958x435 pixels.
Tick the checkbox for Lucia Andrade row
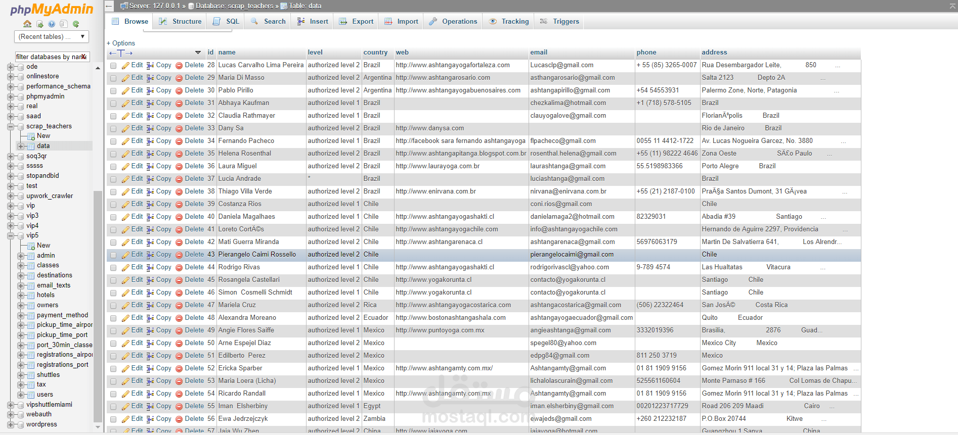(113, 179)
